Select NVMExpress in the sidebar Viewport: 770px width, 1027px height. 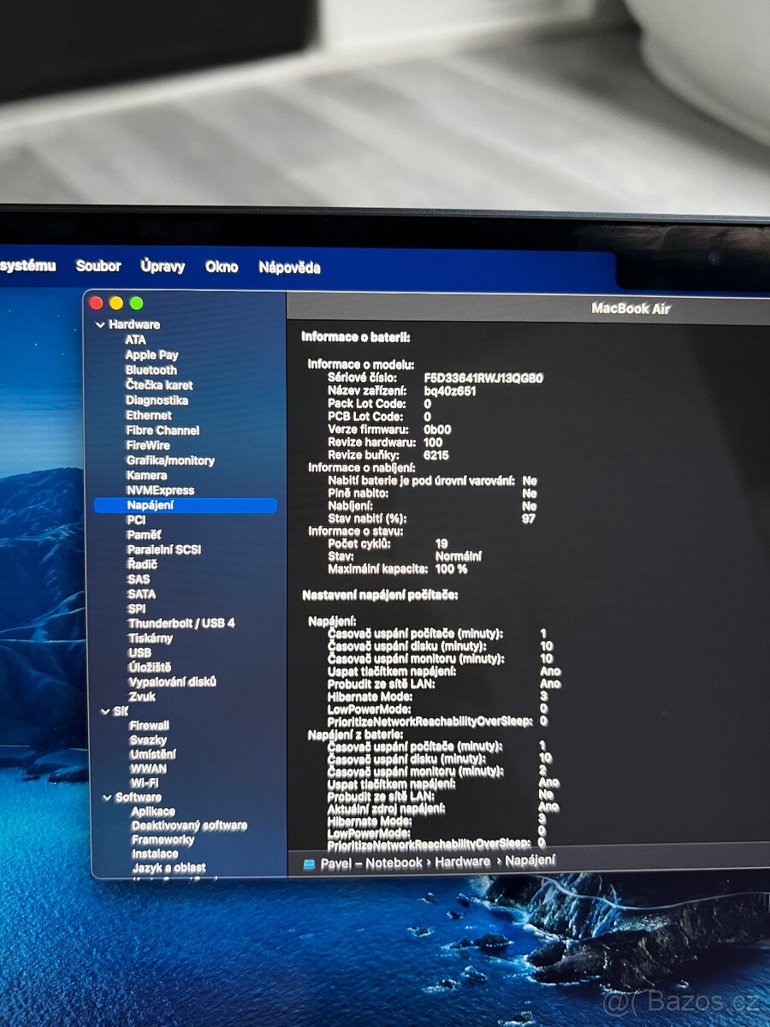160,490
